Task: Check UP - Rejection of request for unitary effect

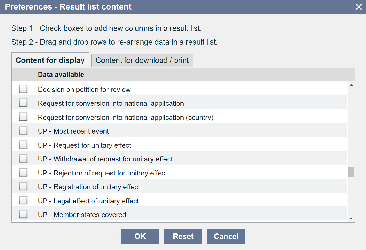Action: coord(23,173)
